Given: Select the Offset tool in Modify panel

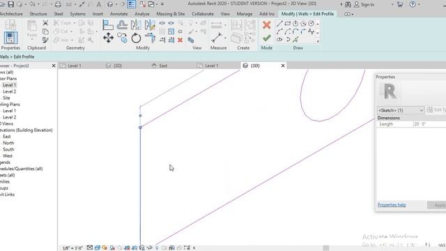Looking at the screenshot, I should click(122, 25).
